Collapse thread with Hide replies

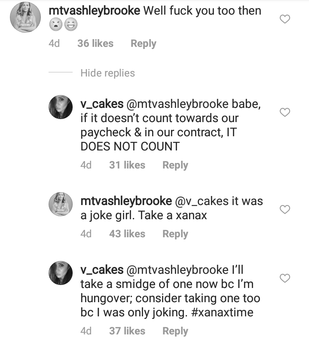(x=107, y=73)
